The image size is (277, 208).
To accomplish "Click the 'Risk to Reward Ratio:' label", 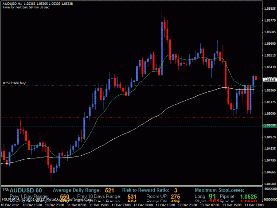I will pyautogui.click(x=146, y=190).
